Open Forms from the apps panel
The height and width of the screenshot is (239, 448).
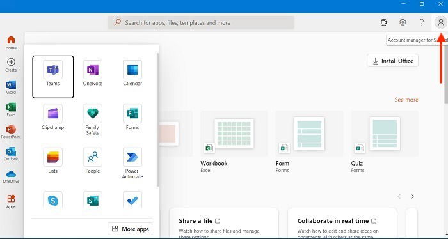[132, 117]
